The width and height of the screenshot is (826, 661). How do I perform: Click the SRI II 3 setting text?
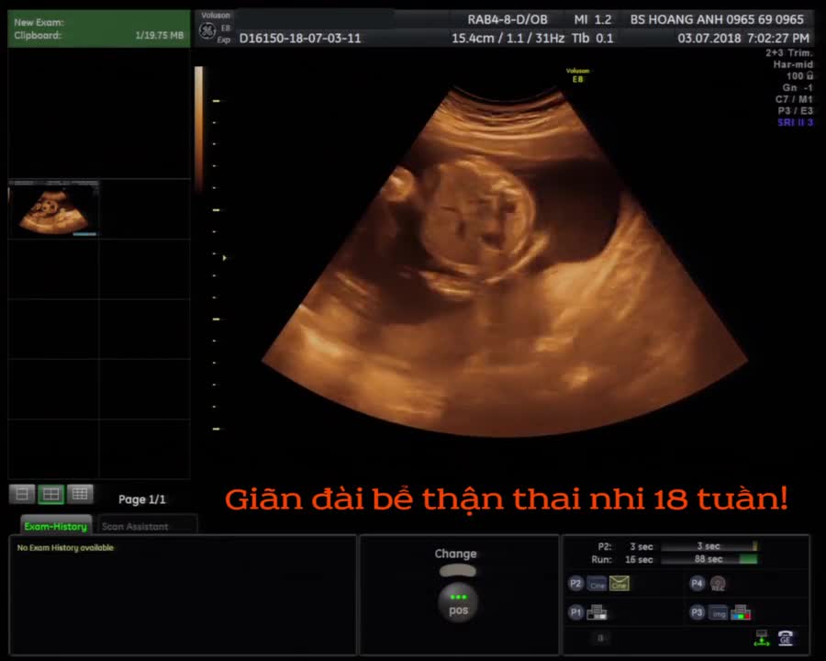795,122
